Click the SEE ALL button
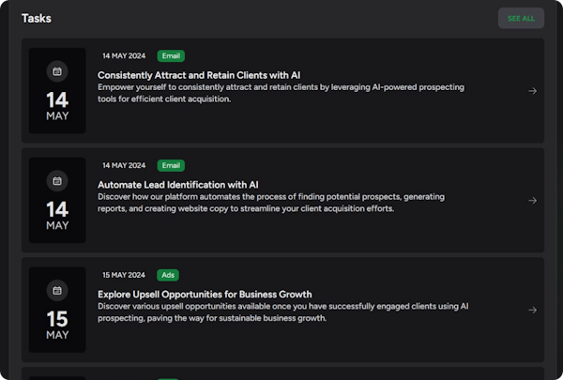Screen dimensions: 563x380 [521, 18]
